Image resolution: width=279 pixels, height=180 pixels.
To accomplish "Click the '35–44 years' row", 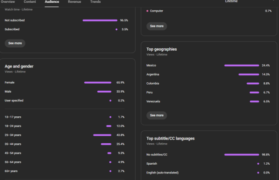I will tap(65, 144).
